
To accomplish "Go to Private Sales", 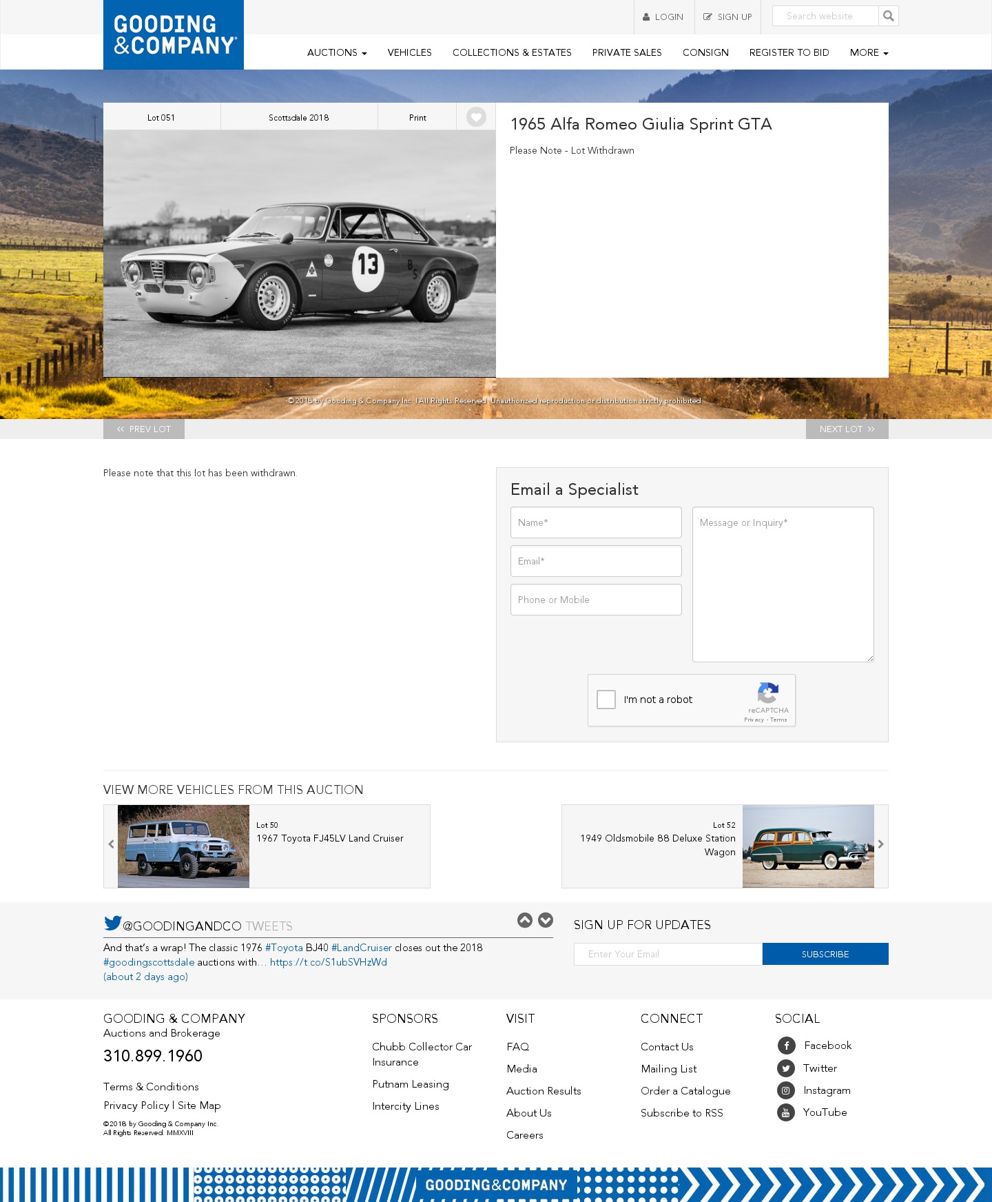I will click(x=627, y=52).
